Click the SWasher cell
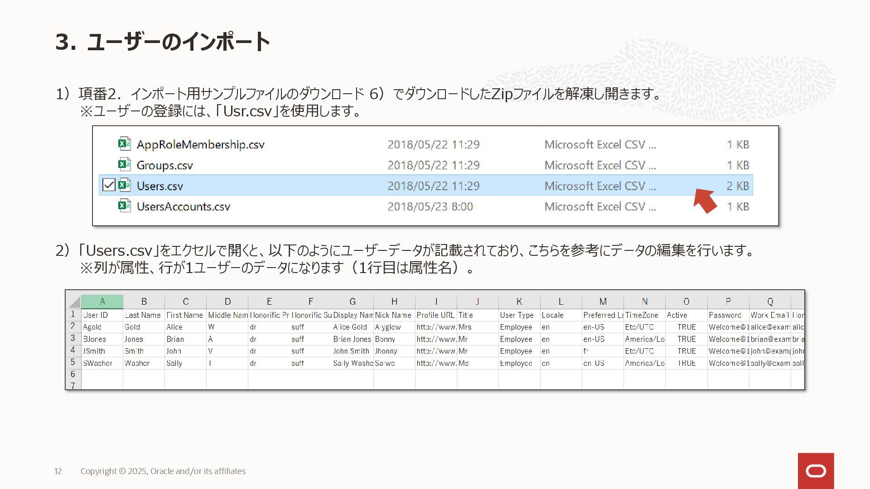The height and width of the screenshot is (489, 870). [x=102, y=363]
